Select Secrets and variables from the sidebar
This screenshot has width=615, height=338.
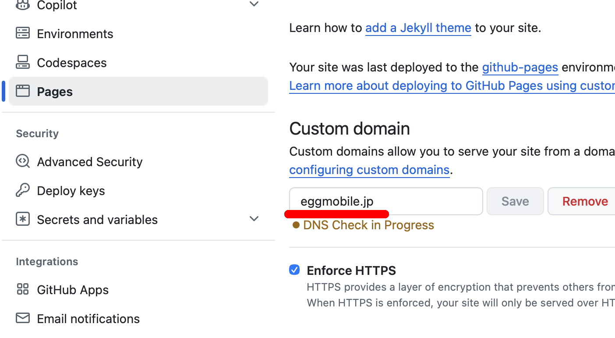[97, 219]
